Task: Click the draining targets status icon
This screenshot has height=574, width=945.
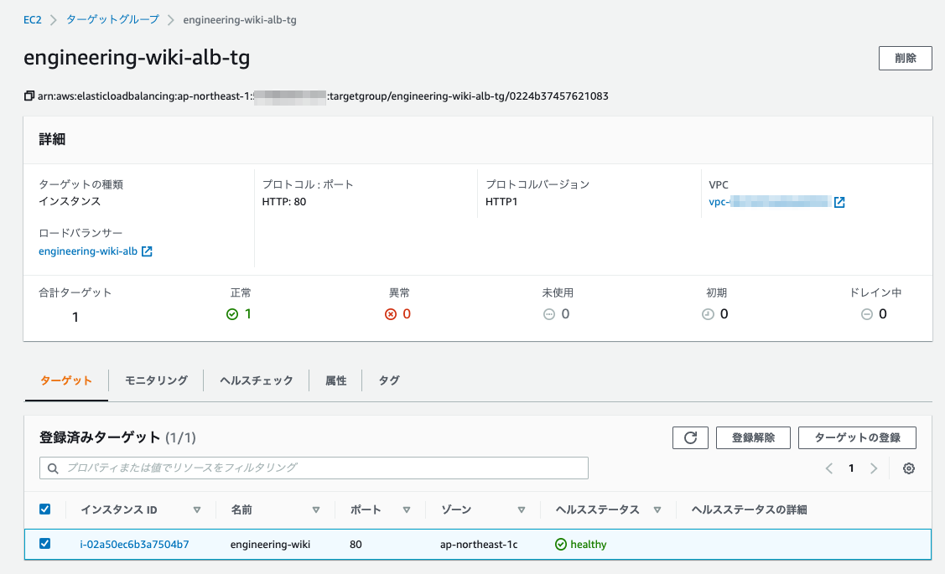Action: 867,313
